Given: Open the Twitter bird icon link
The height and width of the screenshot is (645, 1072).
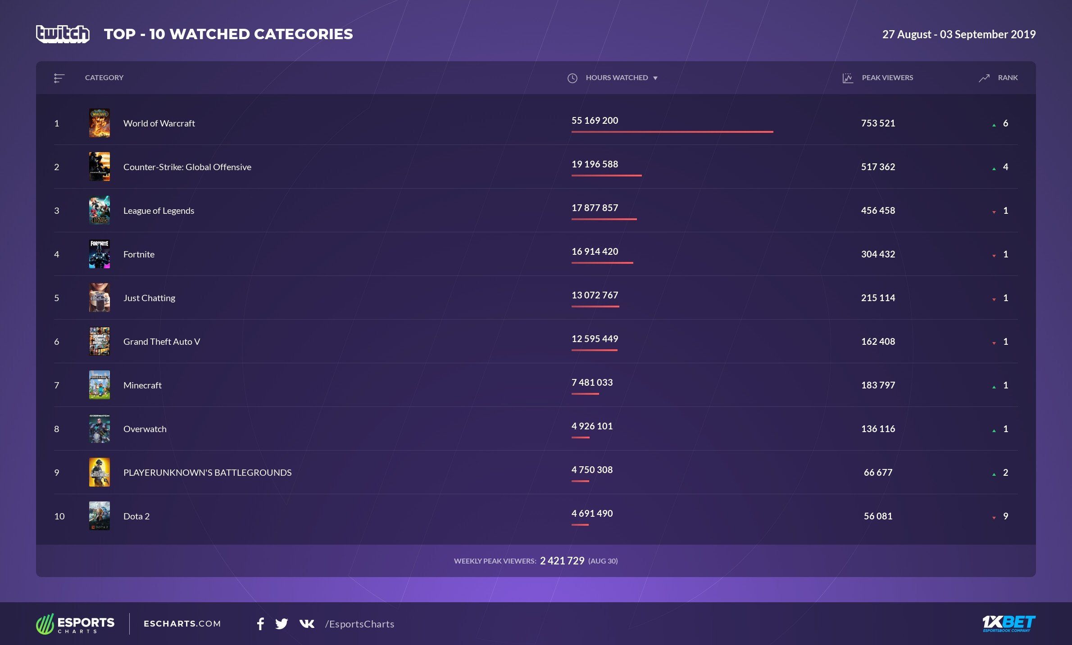Looking at the screenshot, I should tap(282, 623).
